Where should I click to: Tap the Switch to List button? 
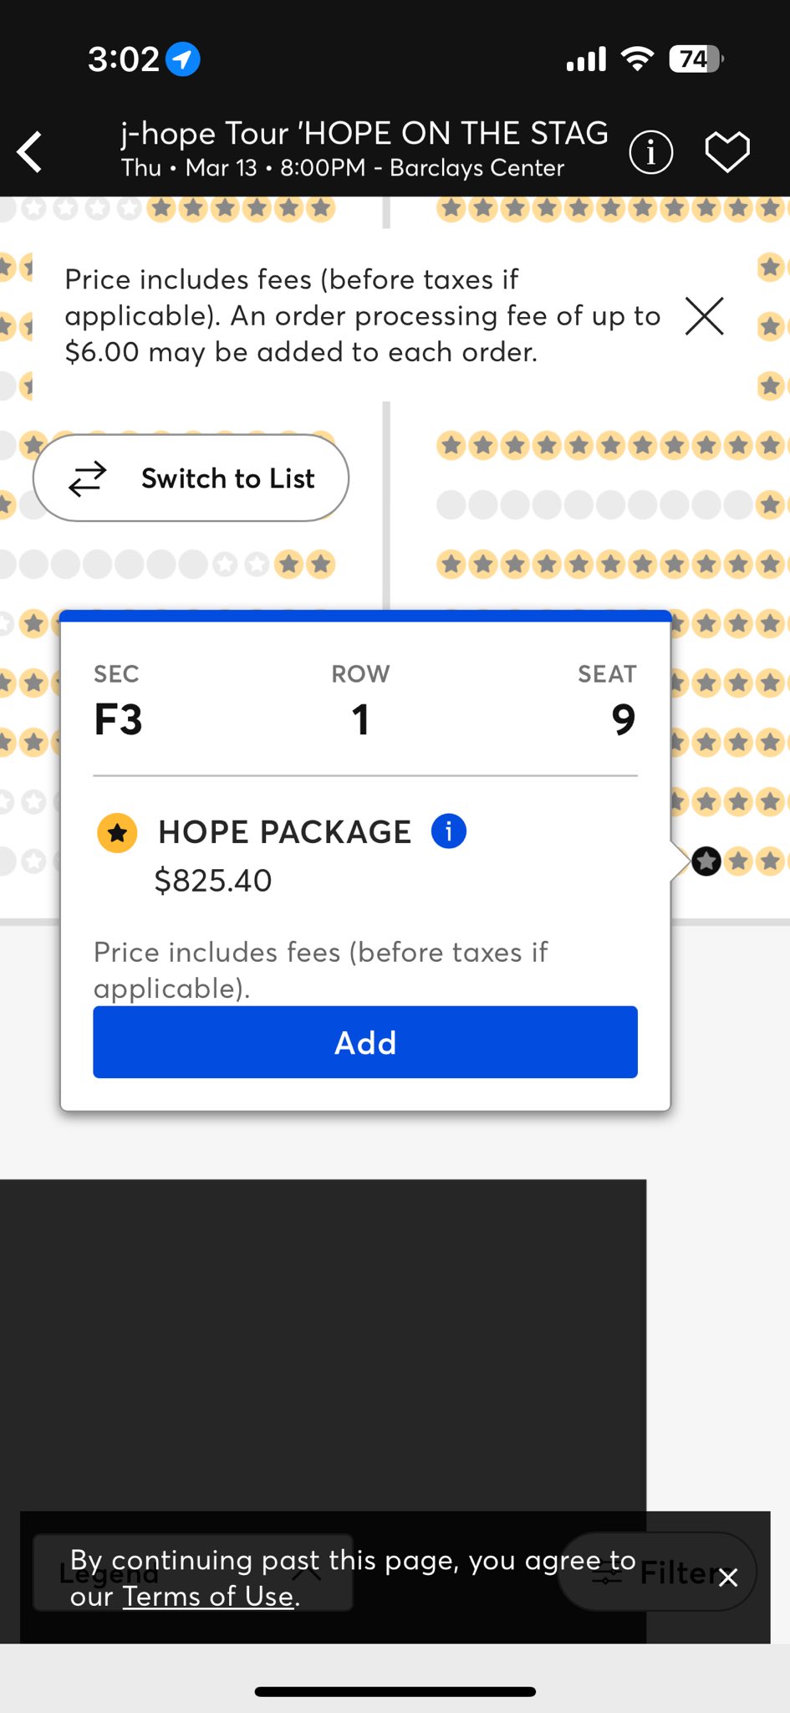coord(191,478)
